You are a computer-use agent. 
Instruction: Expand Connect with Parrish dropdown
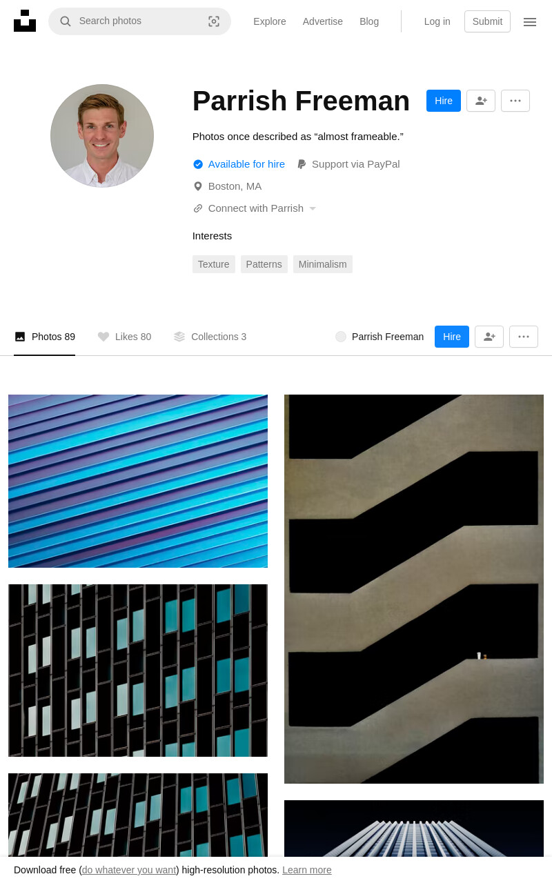coord(255,208)
